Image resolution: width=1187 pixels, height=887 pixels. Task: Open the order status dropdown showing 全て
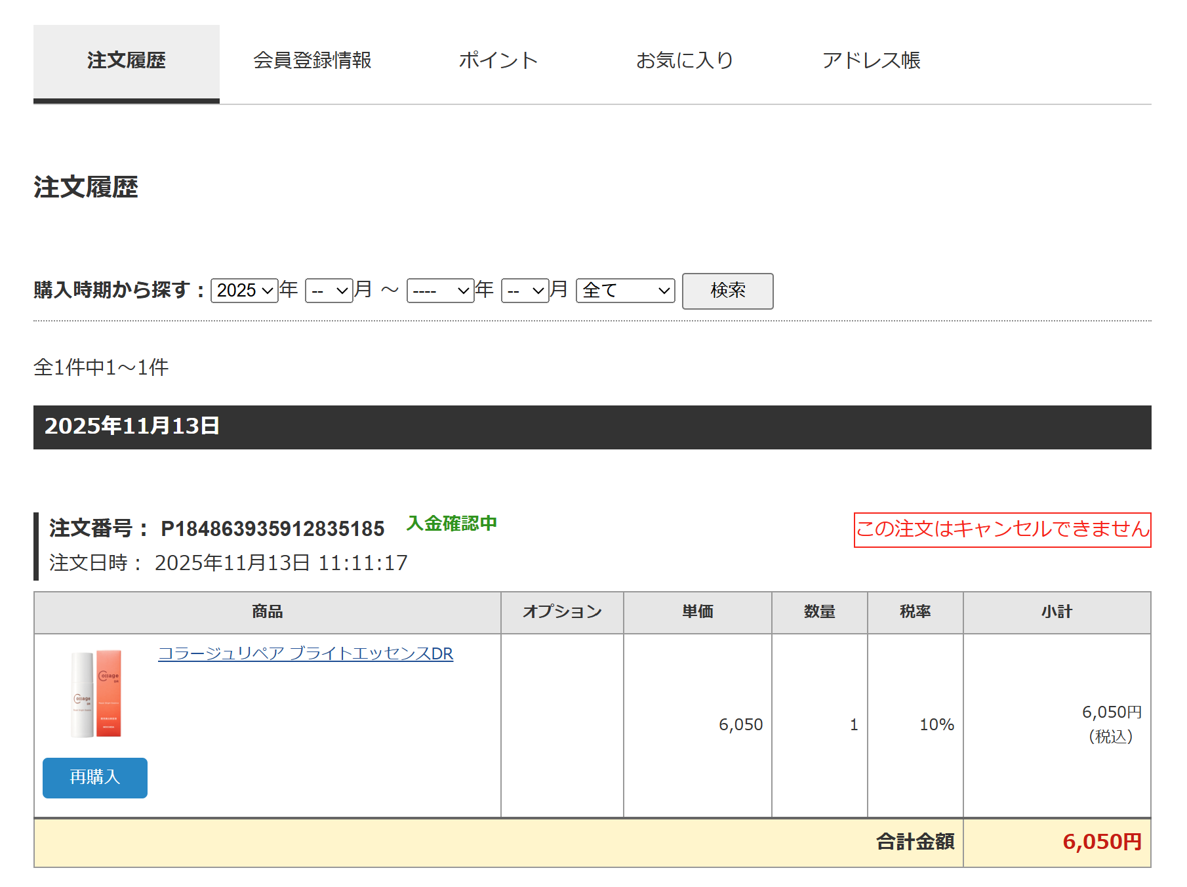pos(625,290)
